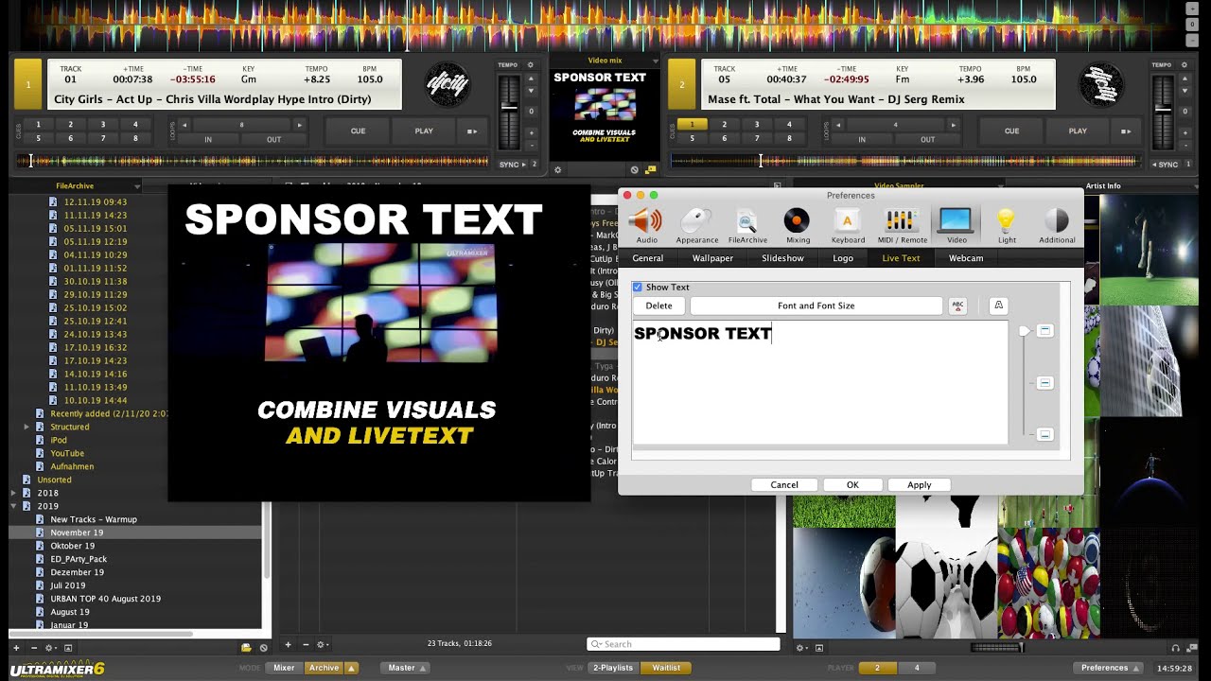Open the FileArchive preferences icon
This screenshot has height=681, width=1211.
click(746, 222)
